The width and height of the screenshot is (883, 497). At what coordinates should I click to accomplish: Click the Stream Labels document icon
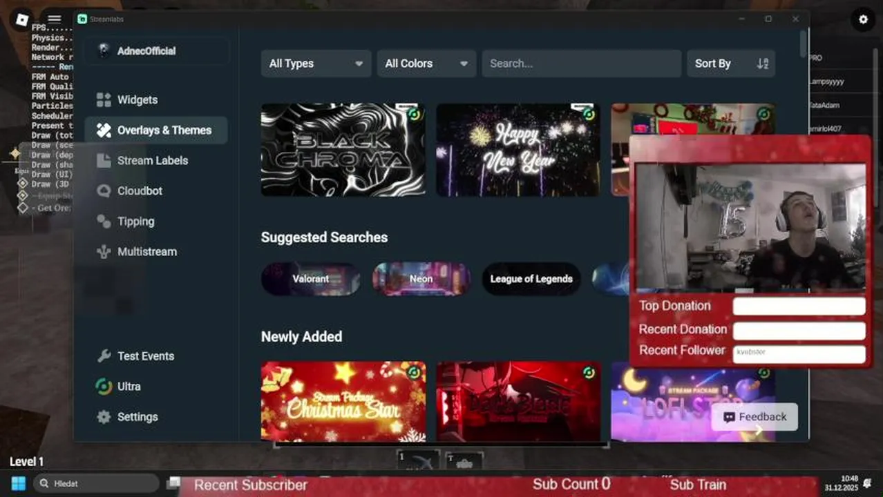coord(104,161)
